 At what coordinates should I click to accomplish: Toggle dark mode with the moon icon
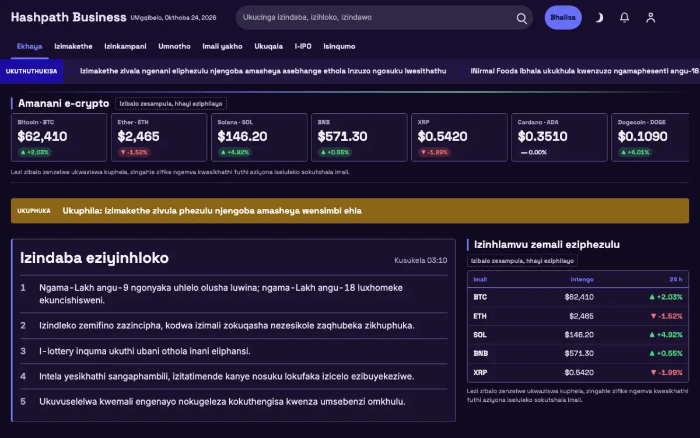pos(599,18)
